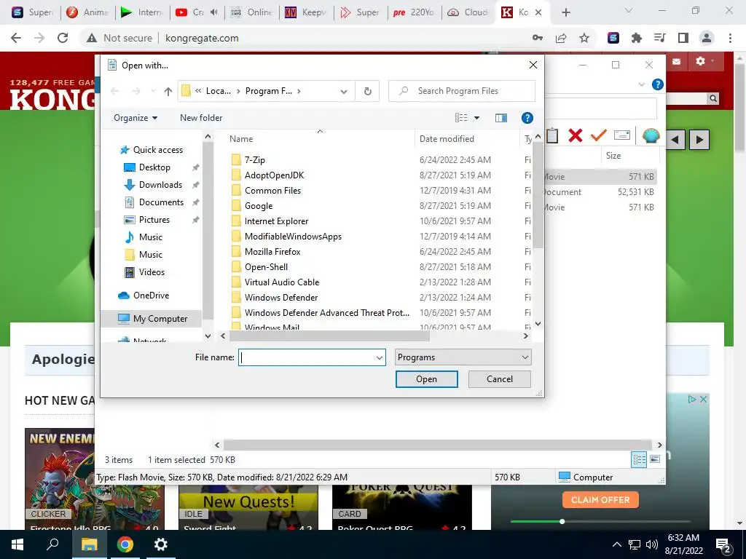This screenshot has height=559, width=746.
Task: Click the shell icon in file manager toolbar
Action: click(x=651, y=136)
